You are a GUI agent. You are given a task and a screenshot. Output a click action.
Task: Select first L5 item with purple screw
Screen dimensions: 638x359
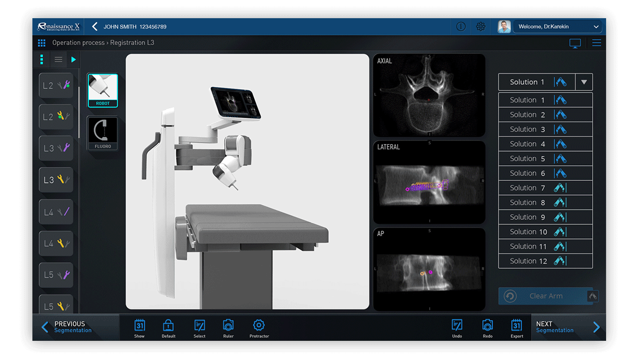[x=56, y=275]
